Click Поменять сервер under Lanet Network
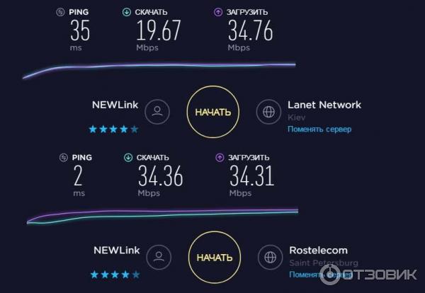 point(319,130)
